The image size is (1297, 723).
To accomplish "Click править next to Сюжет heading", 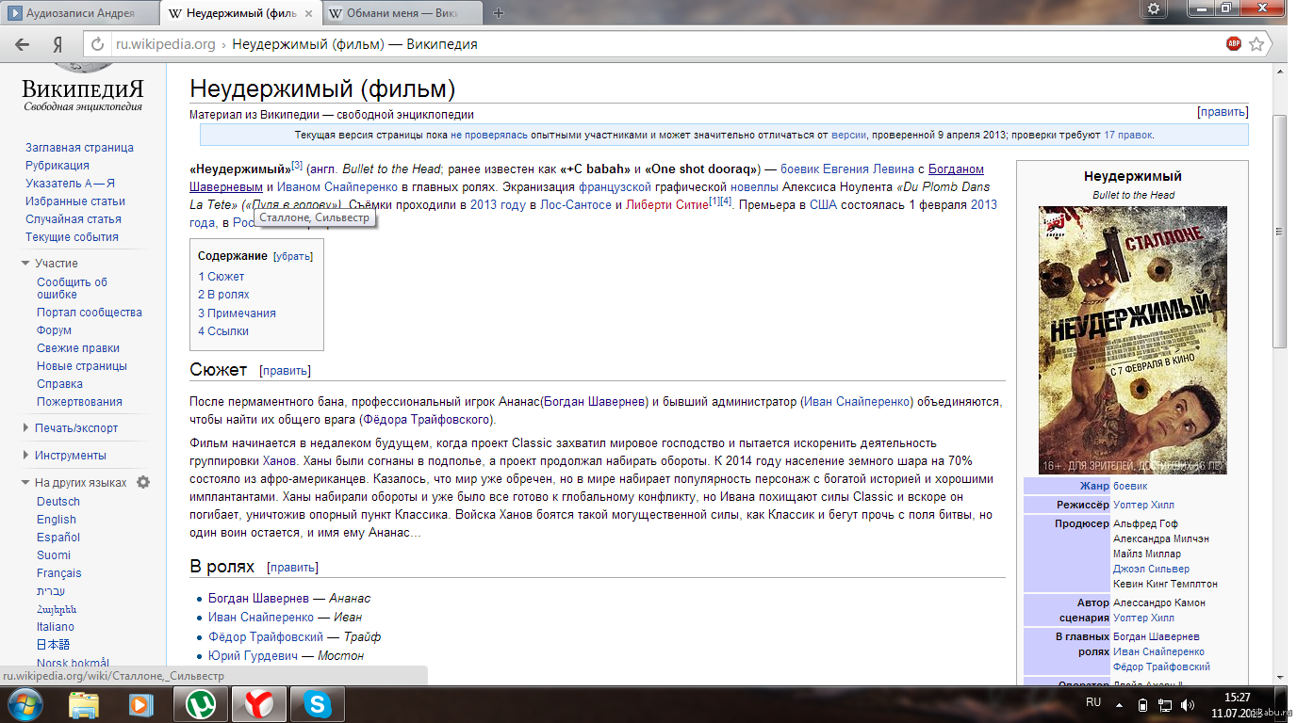I will 285,371.
